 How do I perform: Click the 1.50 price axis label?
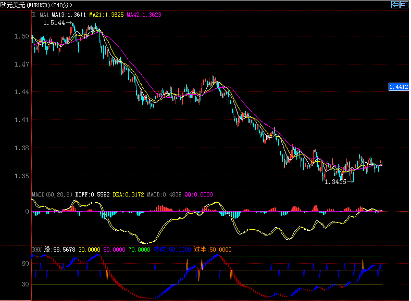click(22, 36)
